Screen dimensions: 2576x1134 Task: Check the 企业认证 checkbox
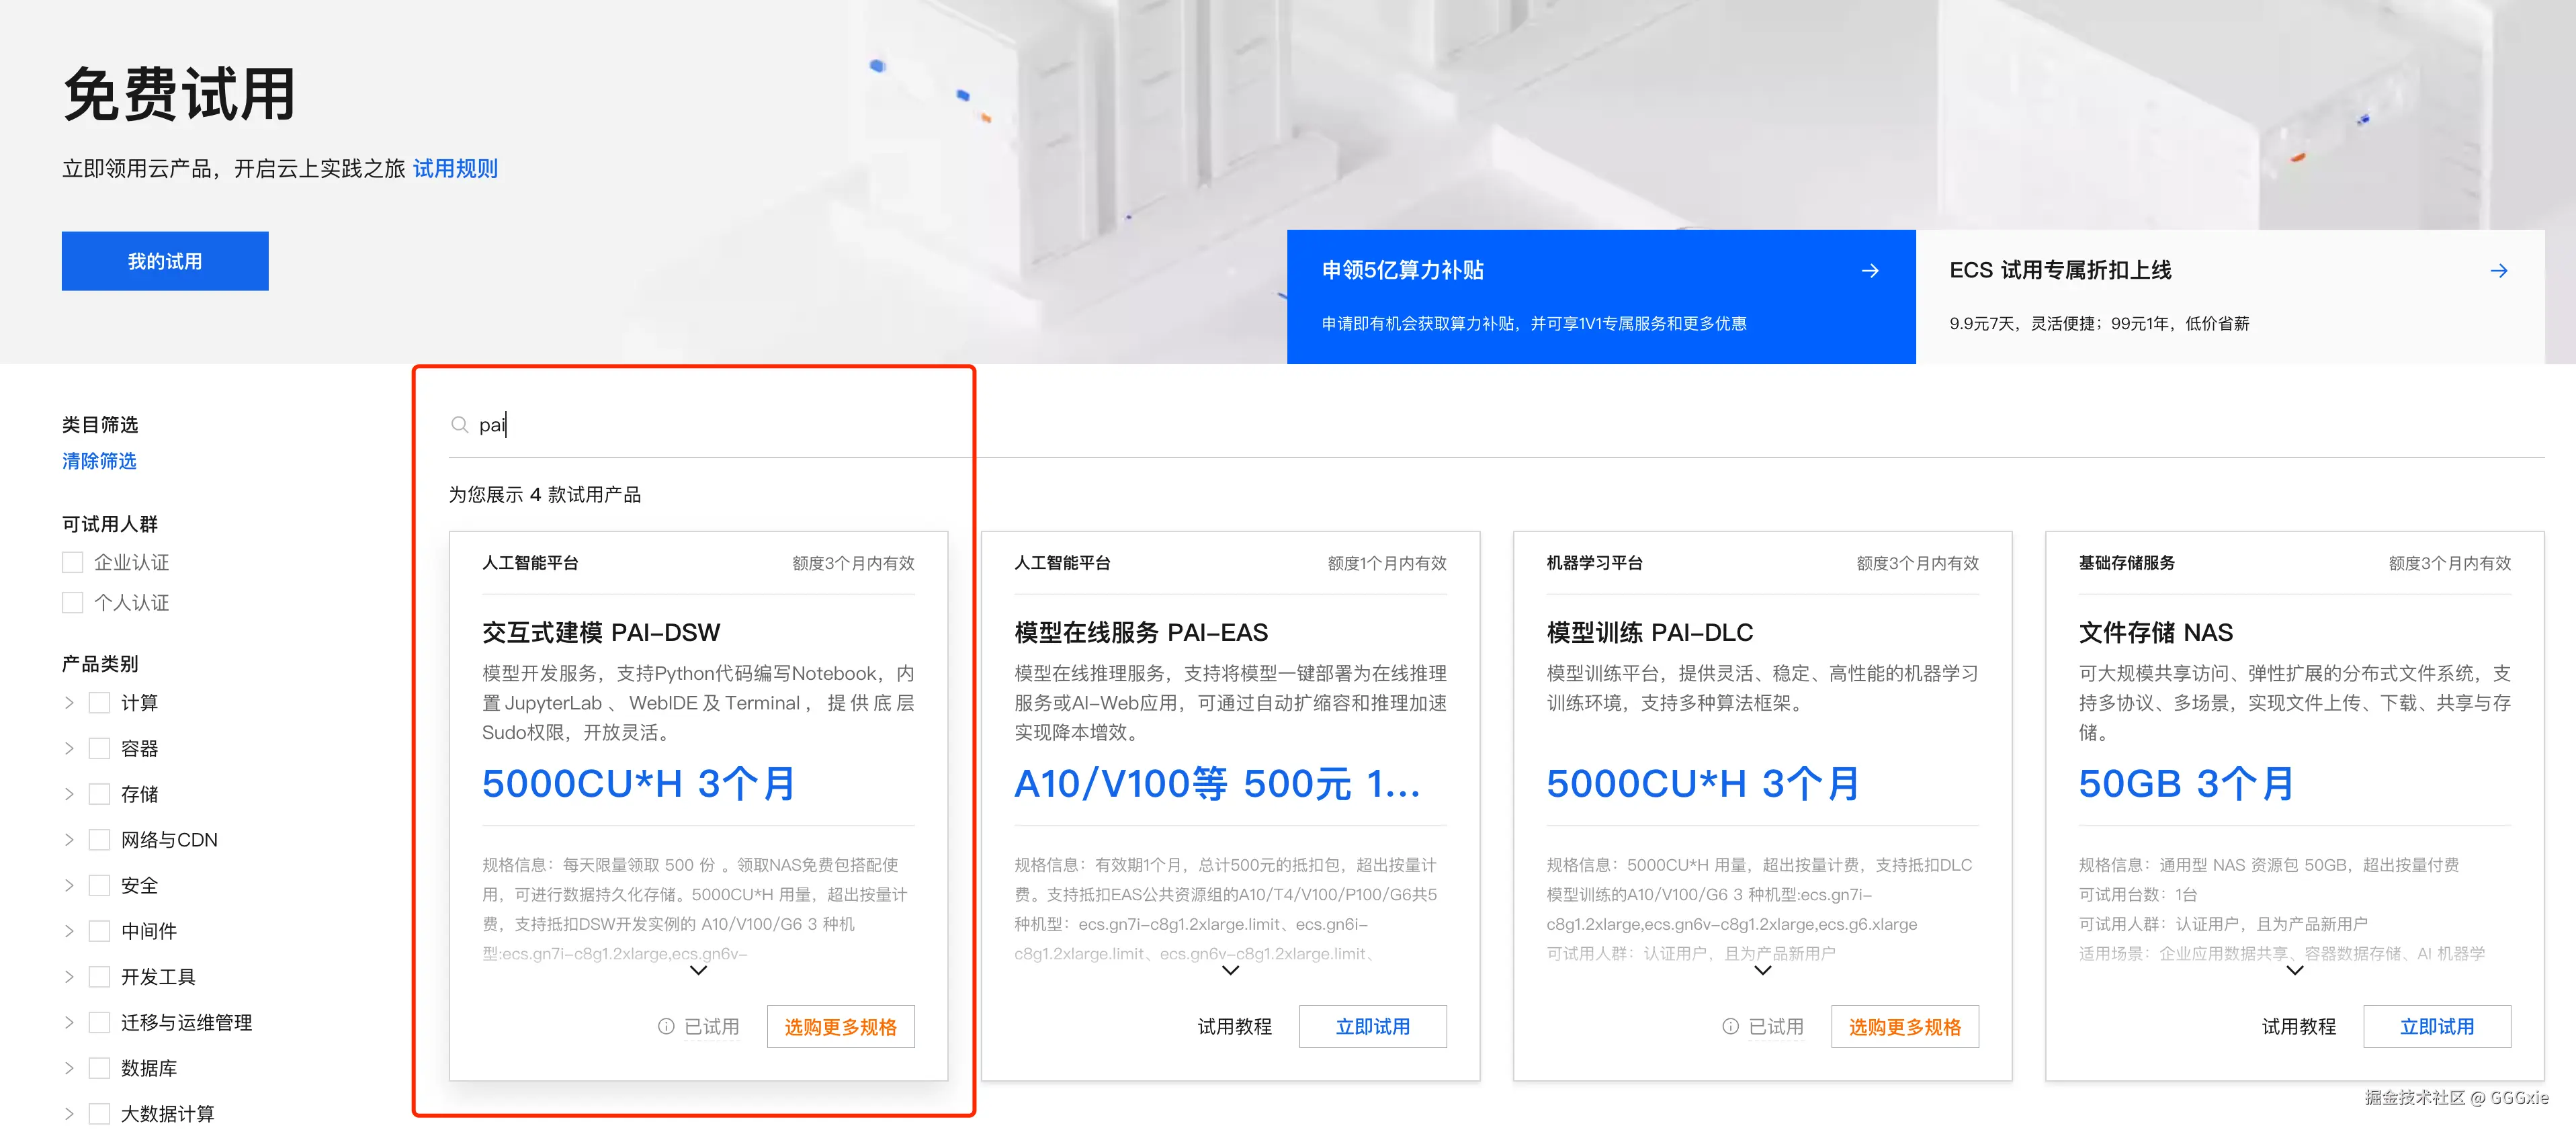[x=73, y=563]
